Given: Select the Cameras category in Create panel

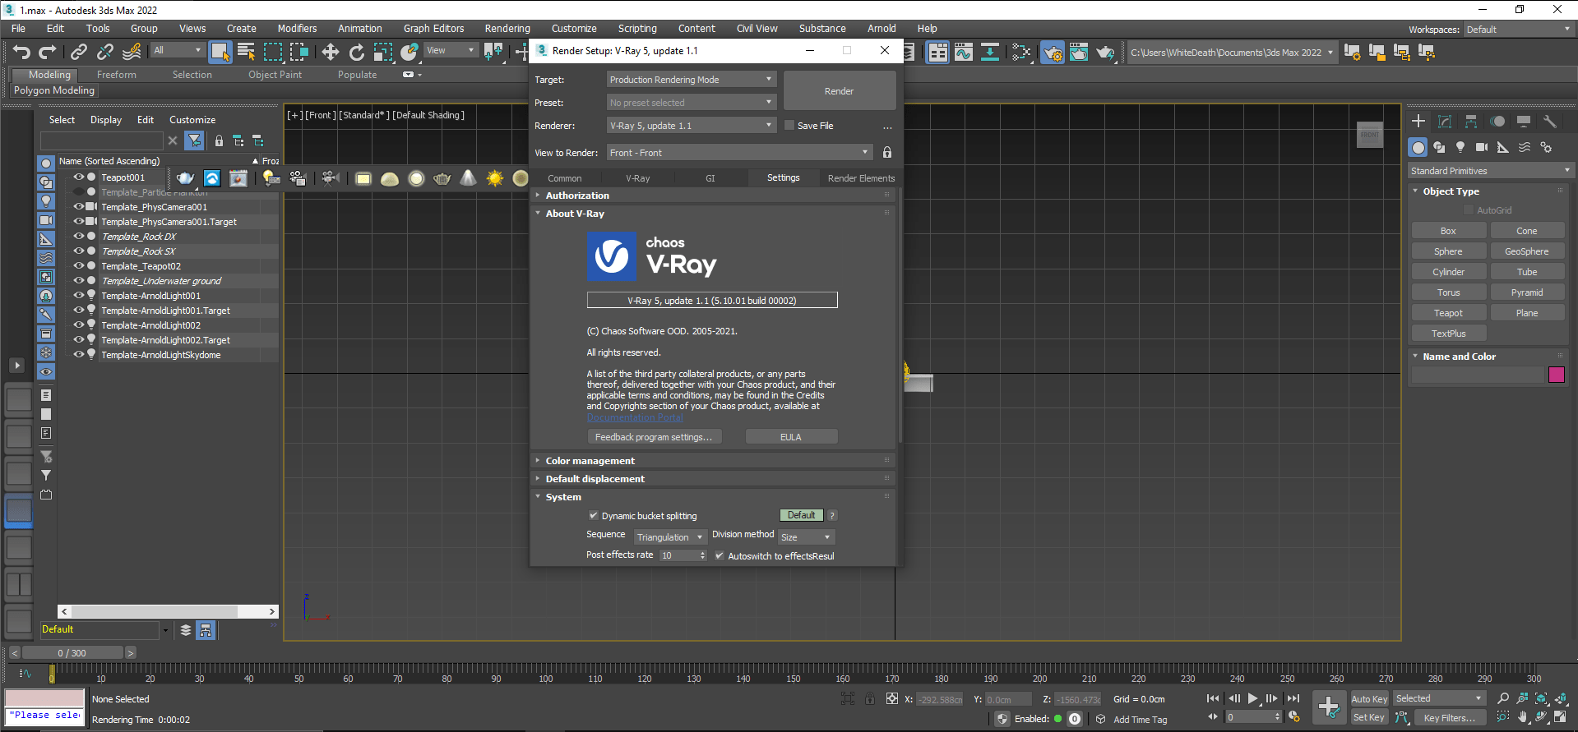Looking at the screenshot, I should click(1482, 147).
